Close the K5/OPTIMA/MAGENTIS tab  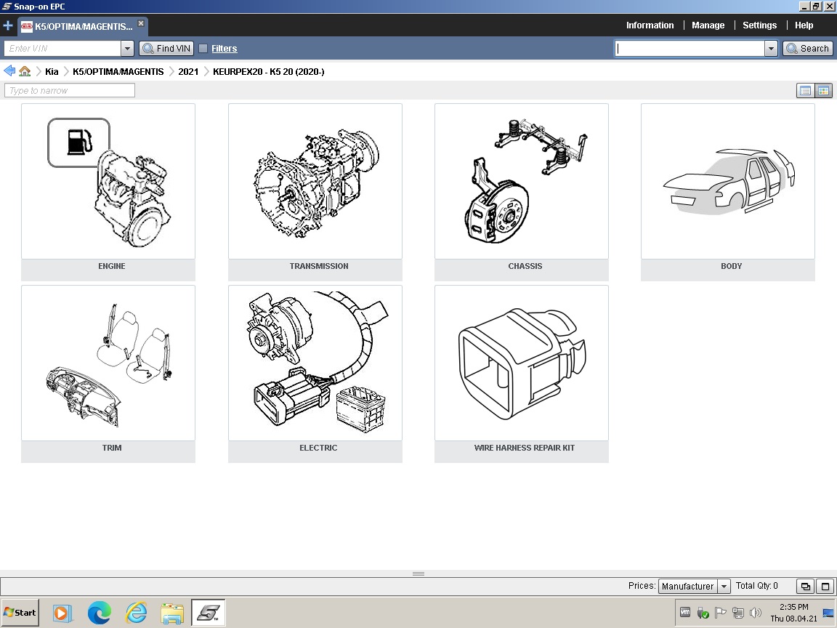[x=141, y=23]
